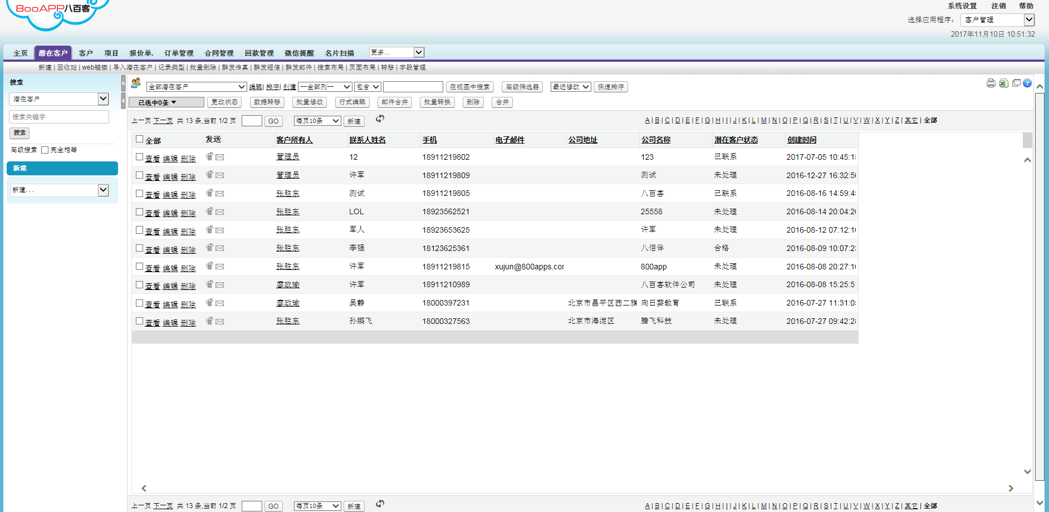Image resolution: width=1049 pixels, height=512 pixels.
Task: Tick the checkbox for the 孙丽飞 row
Action: 140,321
